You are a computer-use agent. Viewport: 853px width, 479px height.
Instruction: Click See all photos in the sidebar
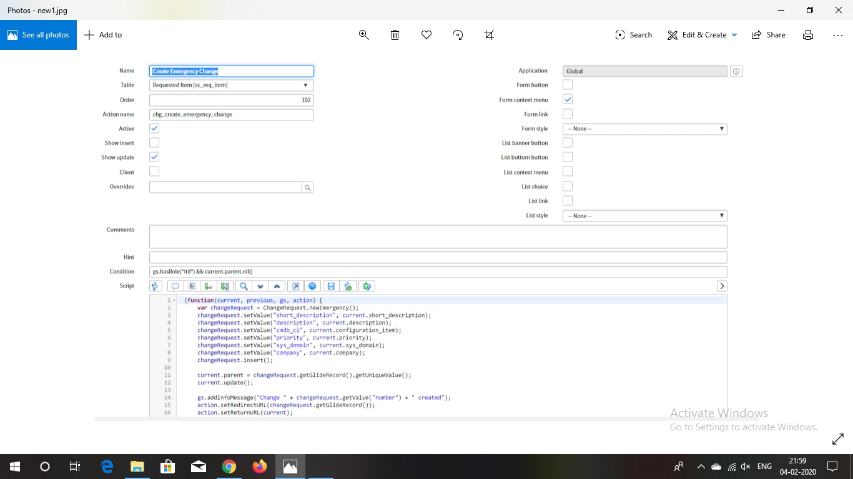(x=39, y=35)
